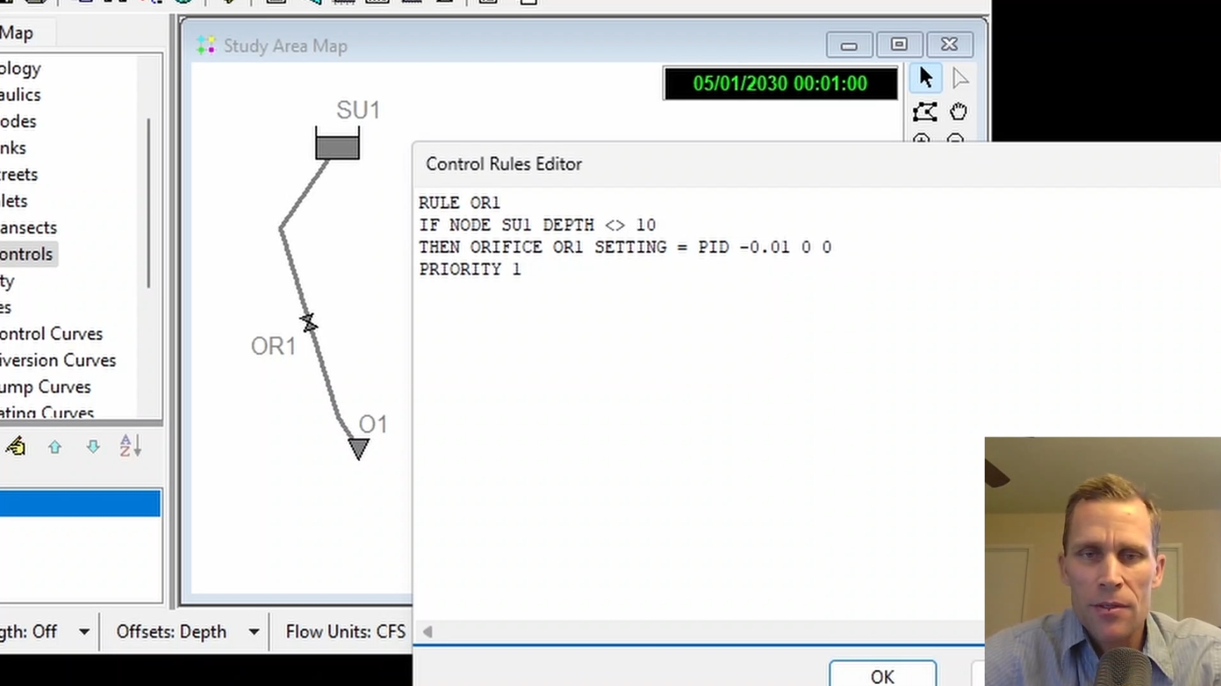Move selected item down with the arrow
1221x686 pixels.
[93, 446]
